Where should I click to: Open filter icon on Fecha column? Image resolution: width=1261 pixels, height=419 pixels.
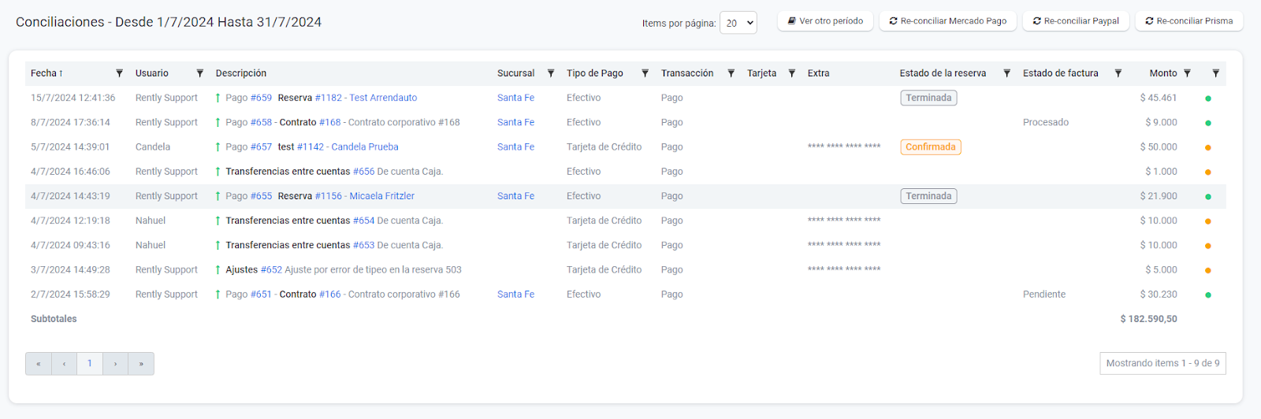119,73
